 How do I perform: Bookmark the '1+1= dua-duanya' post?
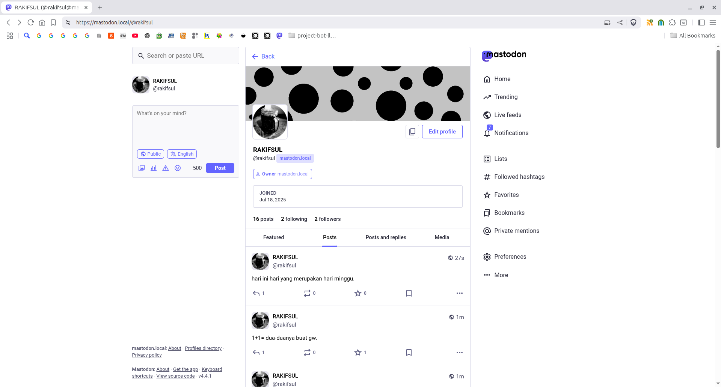coord(409,352)
